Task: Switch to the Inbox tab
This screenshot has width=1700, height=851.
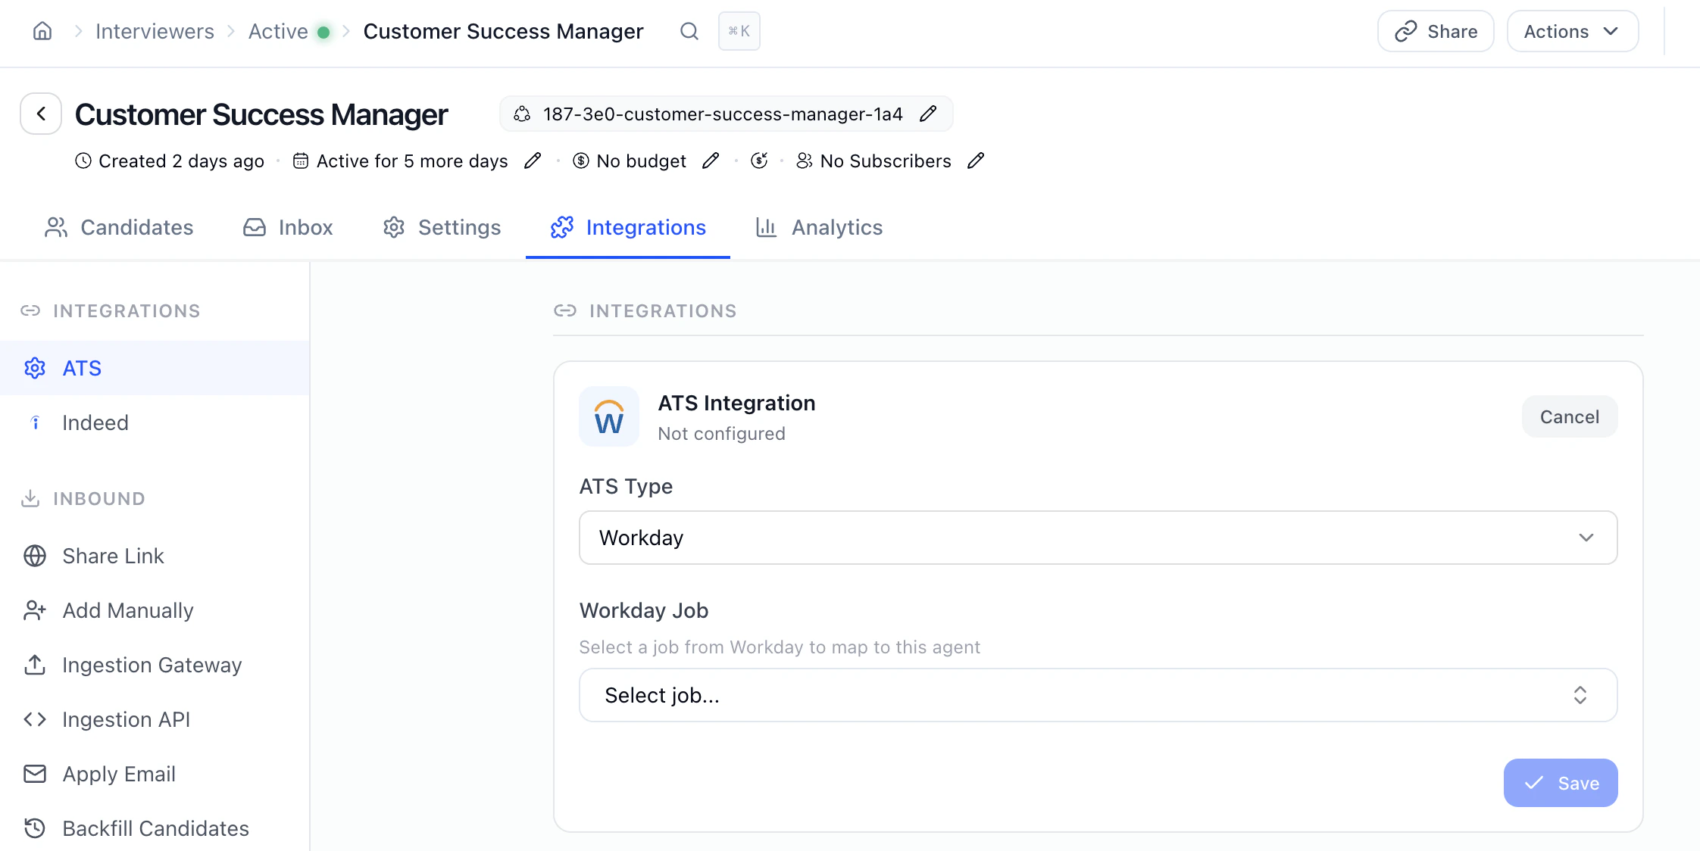Action: click(288, 227)
